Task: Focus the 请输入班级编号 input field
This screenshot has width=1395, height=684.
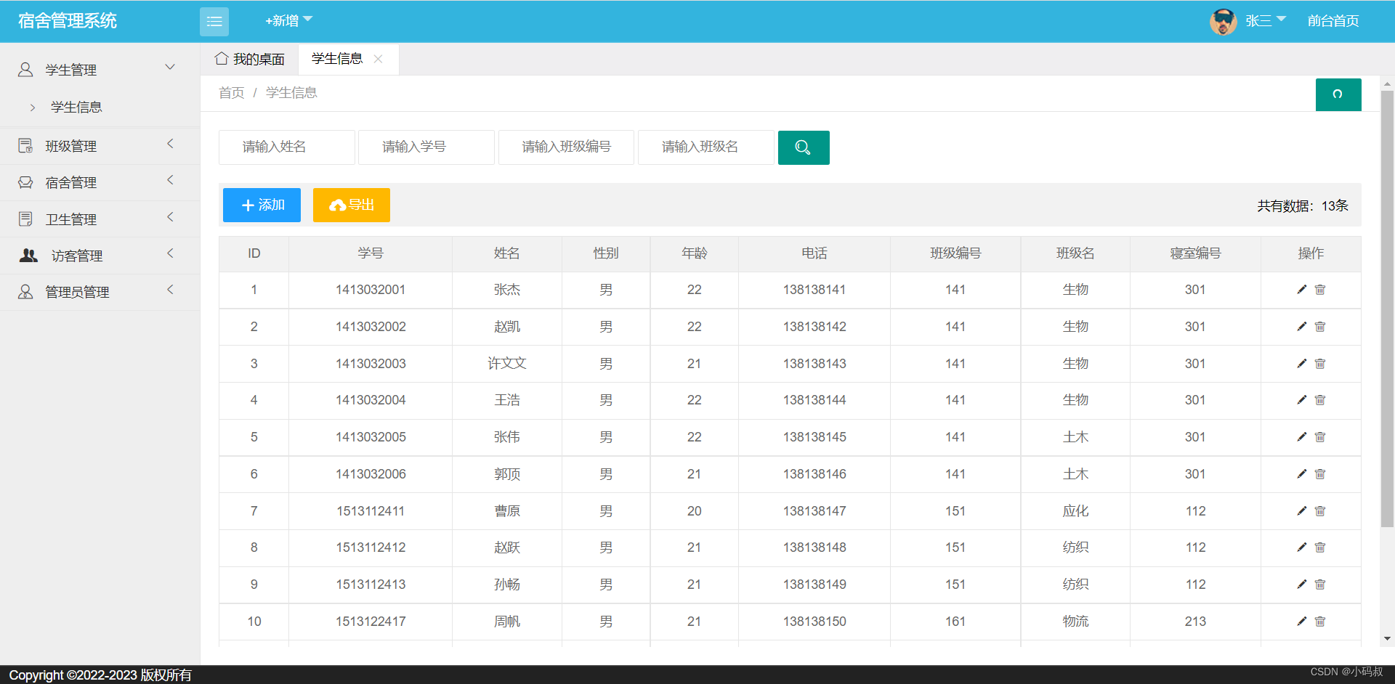Action: click(566, 147)
